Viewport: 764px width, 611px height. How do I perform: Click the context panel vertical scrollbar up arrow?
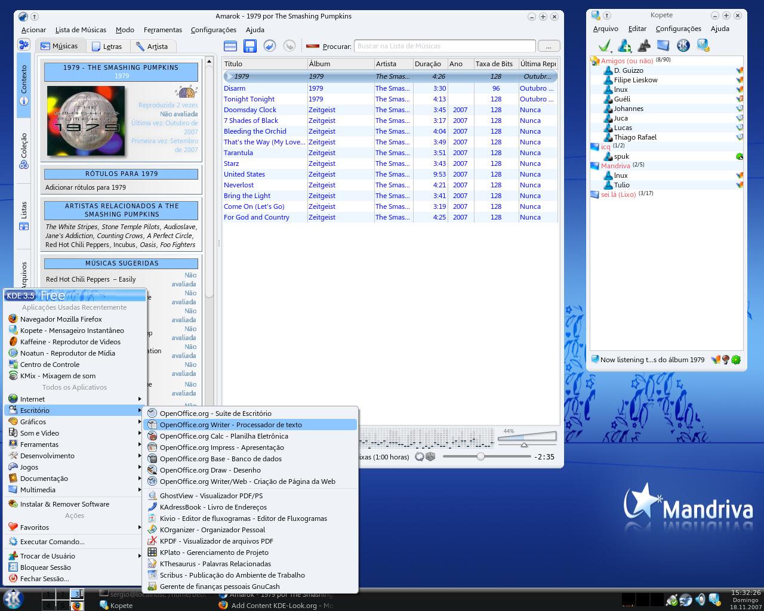click(209, 61)
